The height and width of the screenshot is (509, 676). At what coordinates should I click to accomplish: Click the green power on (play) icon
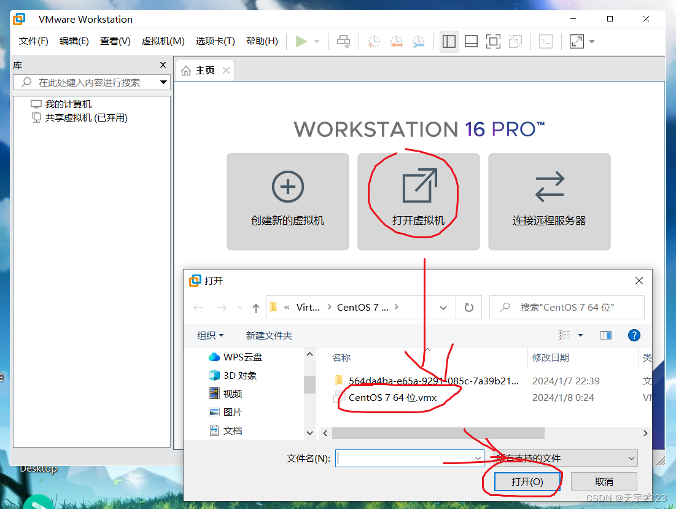point(301,41)
